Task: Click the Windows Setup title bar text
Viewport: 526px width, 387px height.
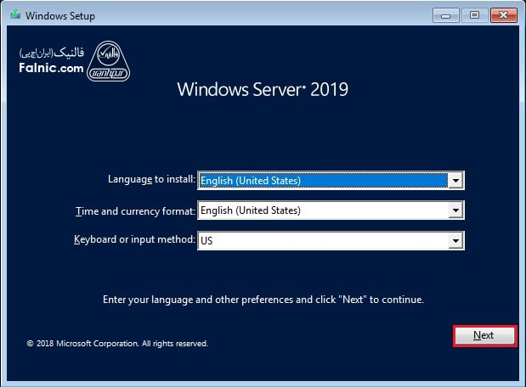Action: (60, 15)
